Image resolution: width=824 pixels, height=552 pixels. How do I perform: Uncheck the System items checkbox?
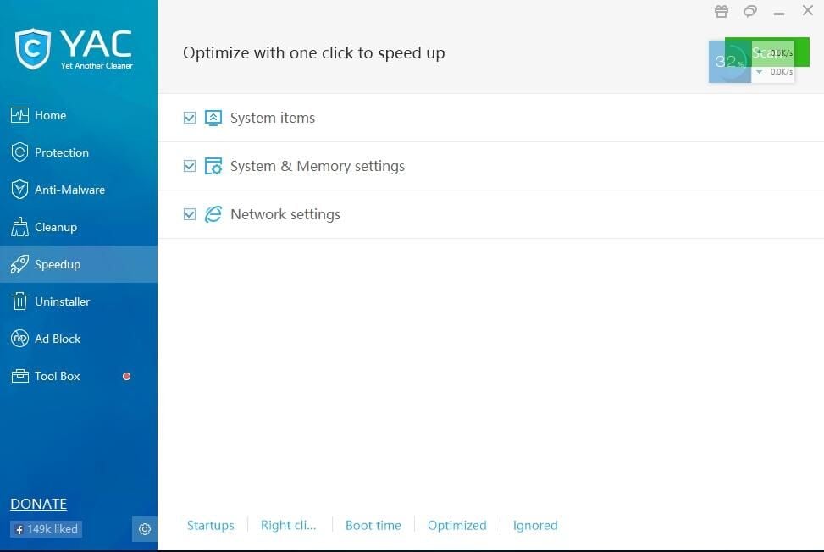tap(190, 118)
